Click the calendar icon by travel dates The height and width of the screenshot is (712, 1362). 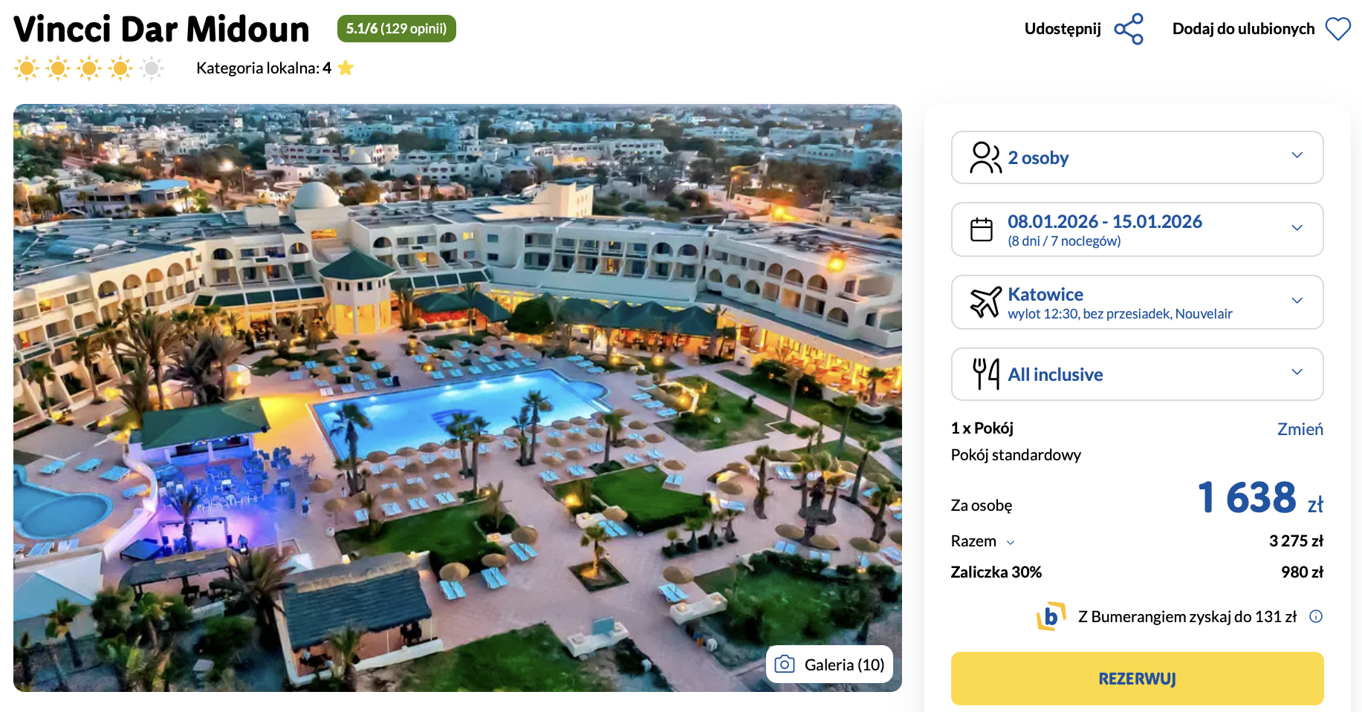[x=982, y=229]
